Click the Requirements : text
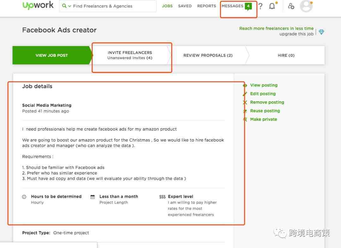The height and width of the screenshot is (248, 341). 38,156
